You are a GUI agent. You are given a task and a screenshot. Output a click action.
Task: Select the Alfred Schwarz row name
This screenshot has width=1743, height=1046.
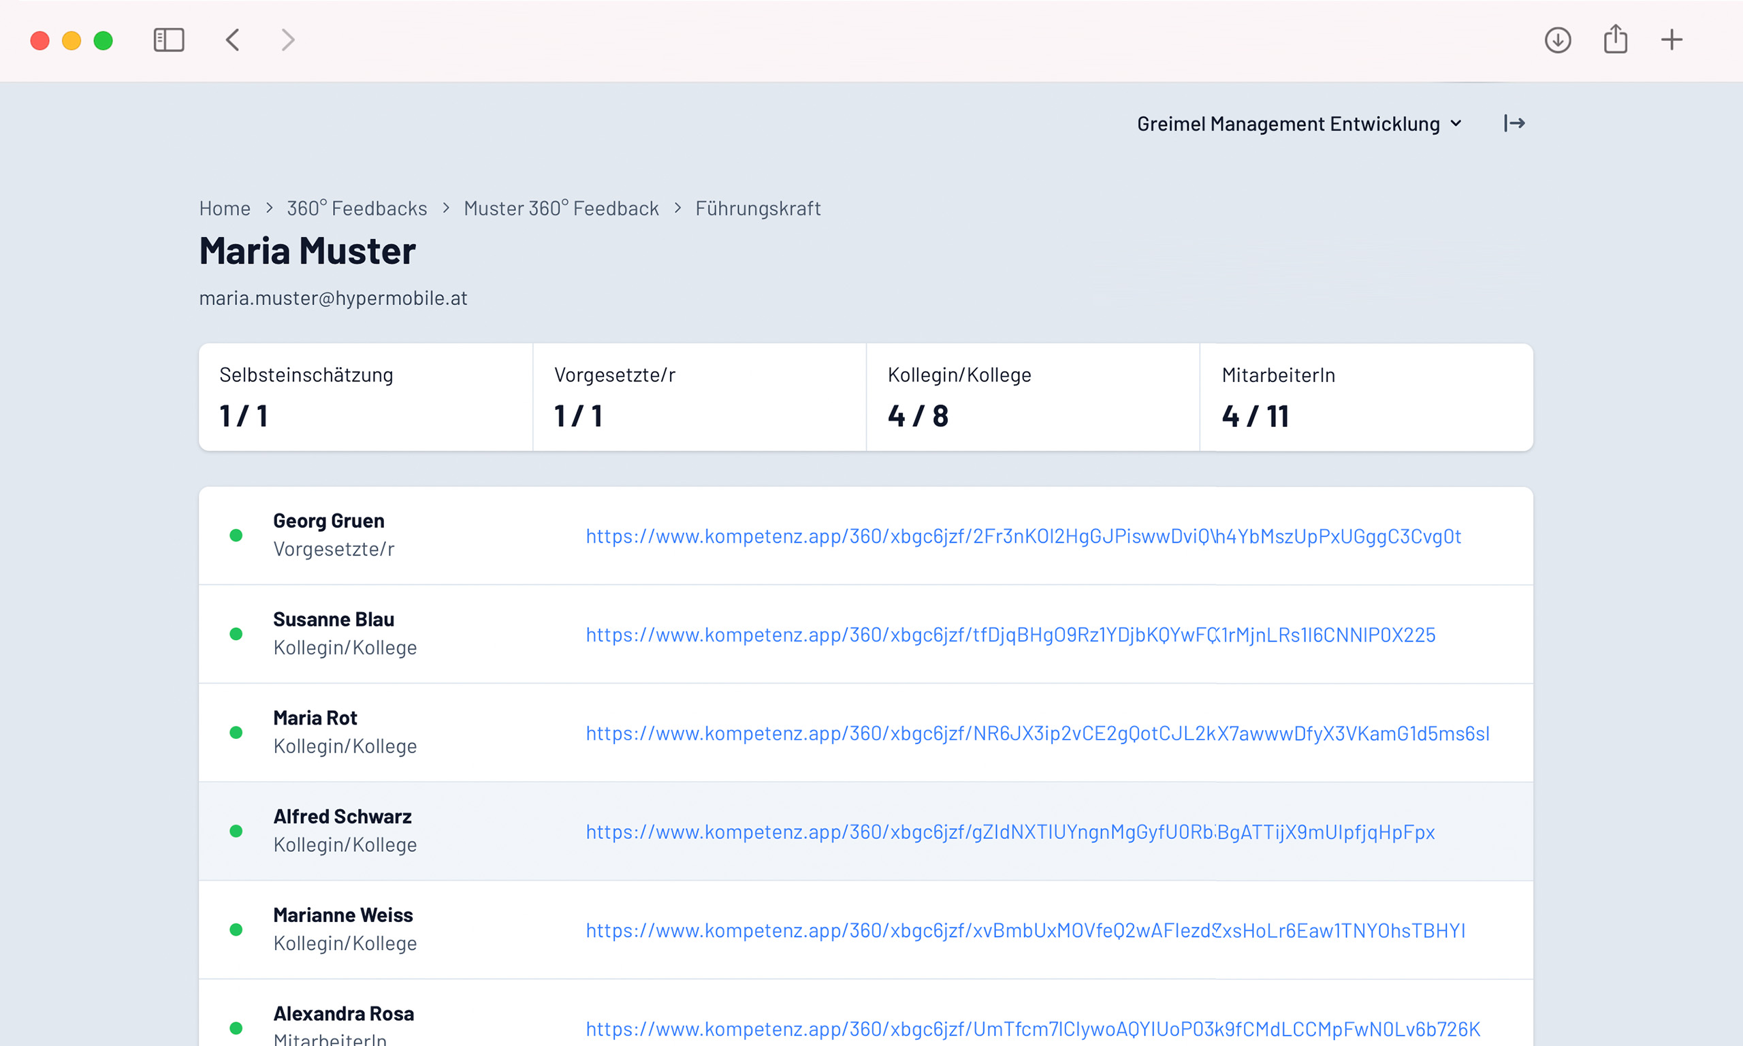click(342, 817)
